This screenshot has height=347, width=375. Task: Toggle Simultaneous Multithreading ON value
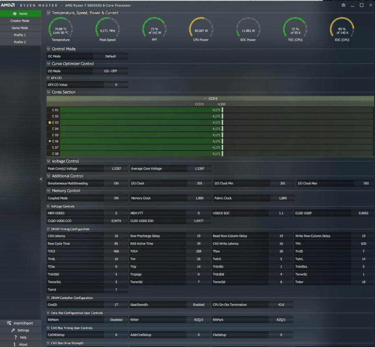click(116, 183)
